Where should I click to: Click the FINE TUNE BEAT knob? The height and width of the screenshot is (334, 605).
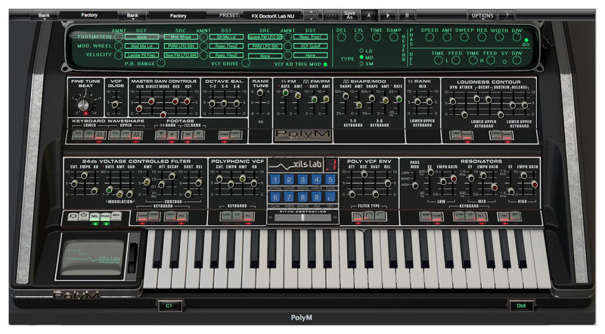tap(84, 104)
